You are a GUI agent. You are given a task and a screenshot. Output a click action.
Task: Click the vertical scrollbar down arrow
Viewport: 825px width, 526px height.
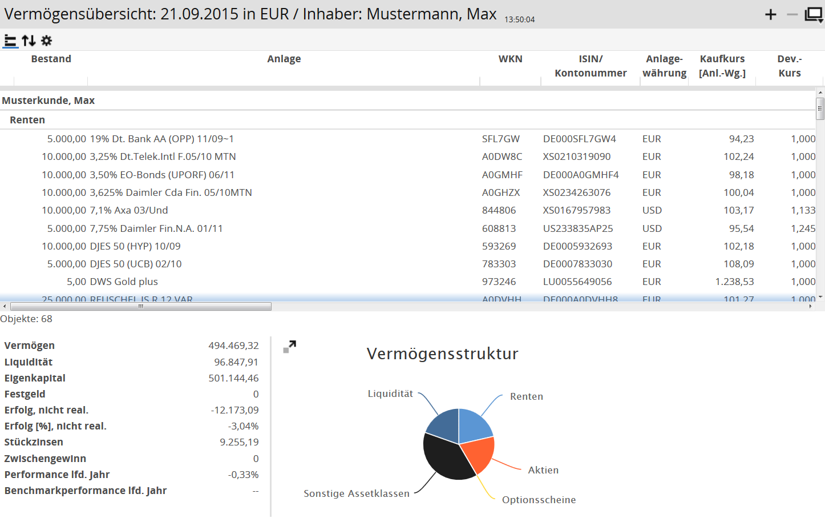pyautogui.click(x=820, y=297)
